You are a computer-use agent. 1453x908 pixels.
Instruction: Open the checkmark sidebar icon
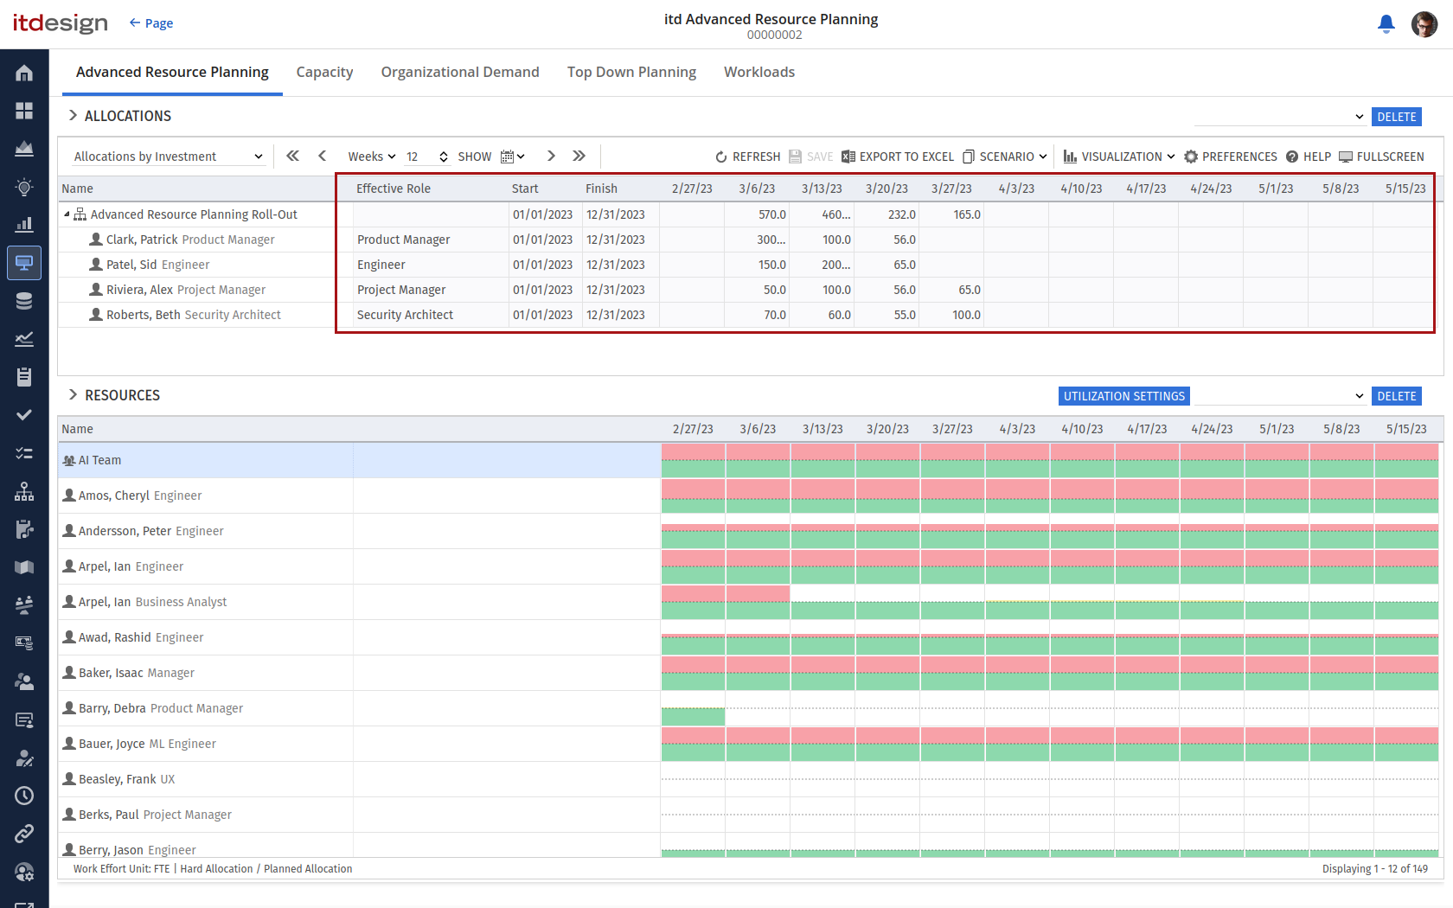(x=24, y=415)
